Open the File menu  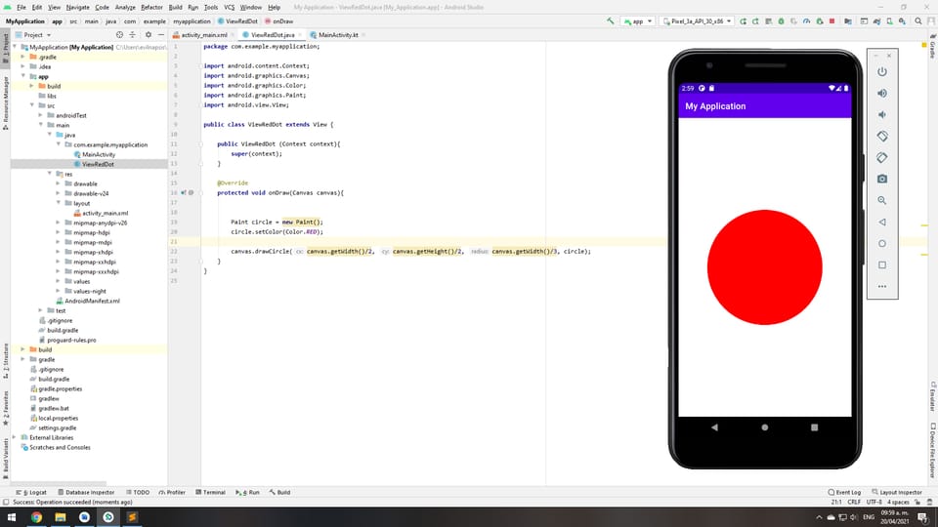pos(21,7)
